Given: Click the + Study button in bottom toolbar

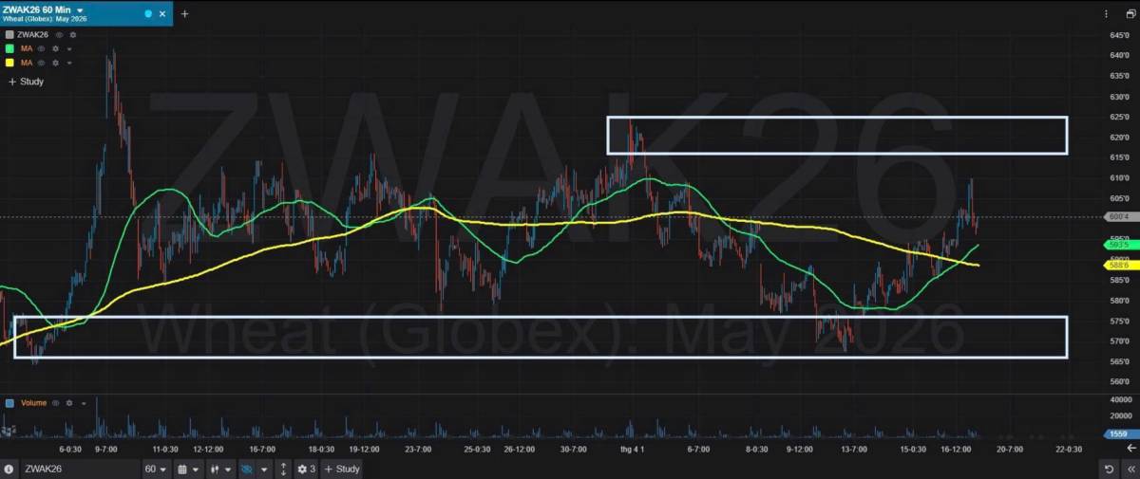Looking at the screenshot, I should pyautogui.click(x=343, y=469).
